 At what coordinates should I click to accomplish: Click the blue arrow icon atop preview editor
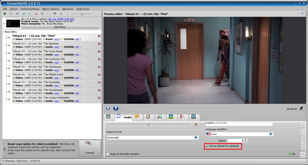(303, 13)
